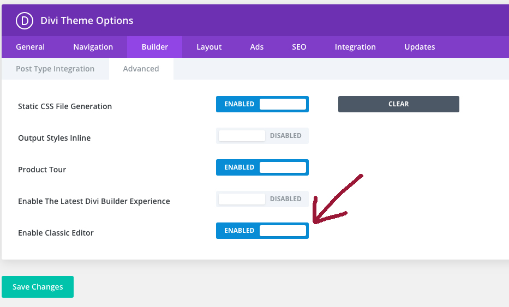Switch to Post Type Integration sub-tab
This screenshot has width=509, height=307.
tap(55, 69)
